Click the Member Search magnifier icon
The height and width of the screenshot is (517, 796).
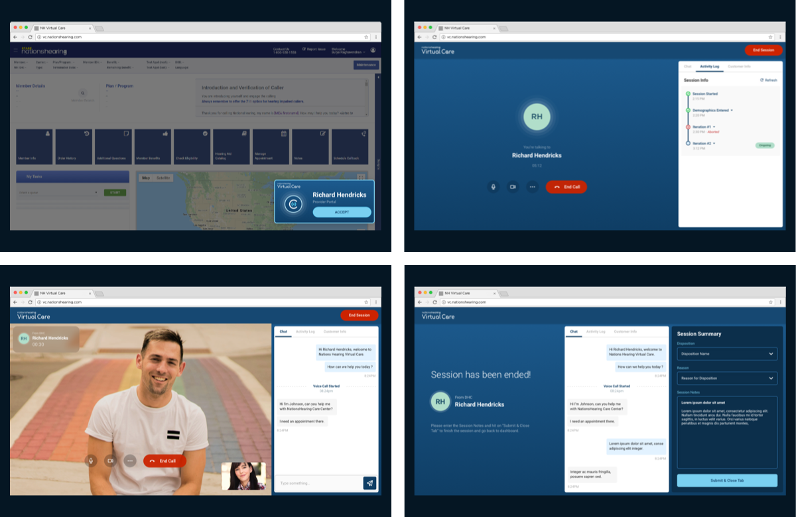pos(83,93)
